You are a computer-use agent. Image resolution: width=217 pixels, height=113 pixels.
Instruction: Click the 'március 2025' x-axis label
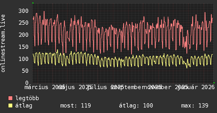45,87
